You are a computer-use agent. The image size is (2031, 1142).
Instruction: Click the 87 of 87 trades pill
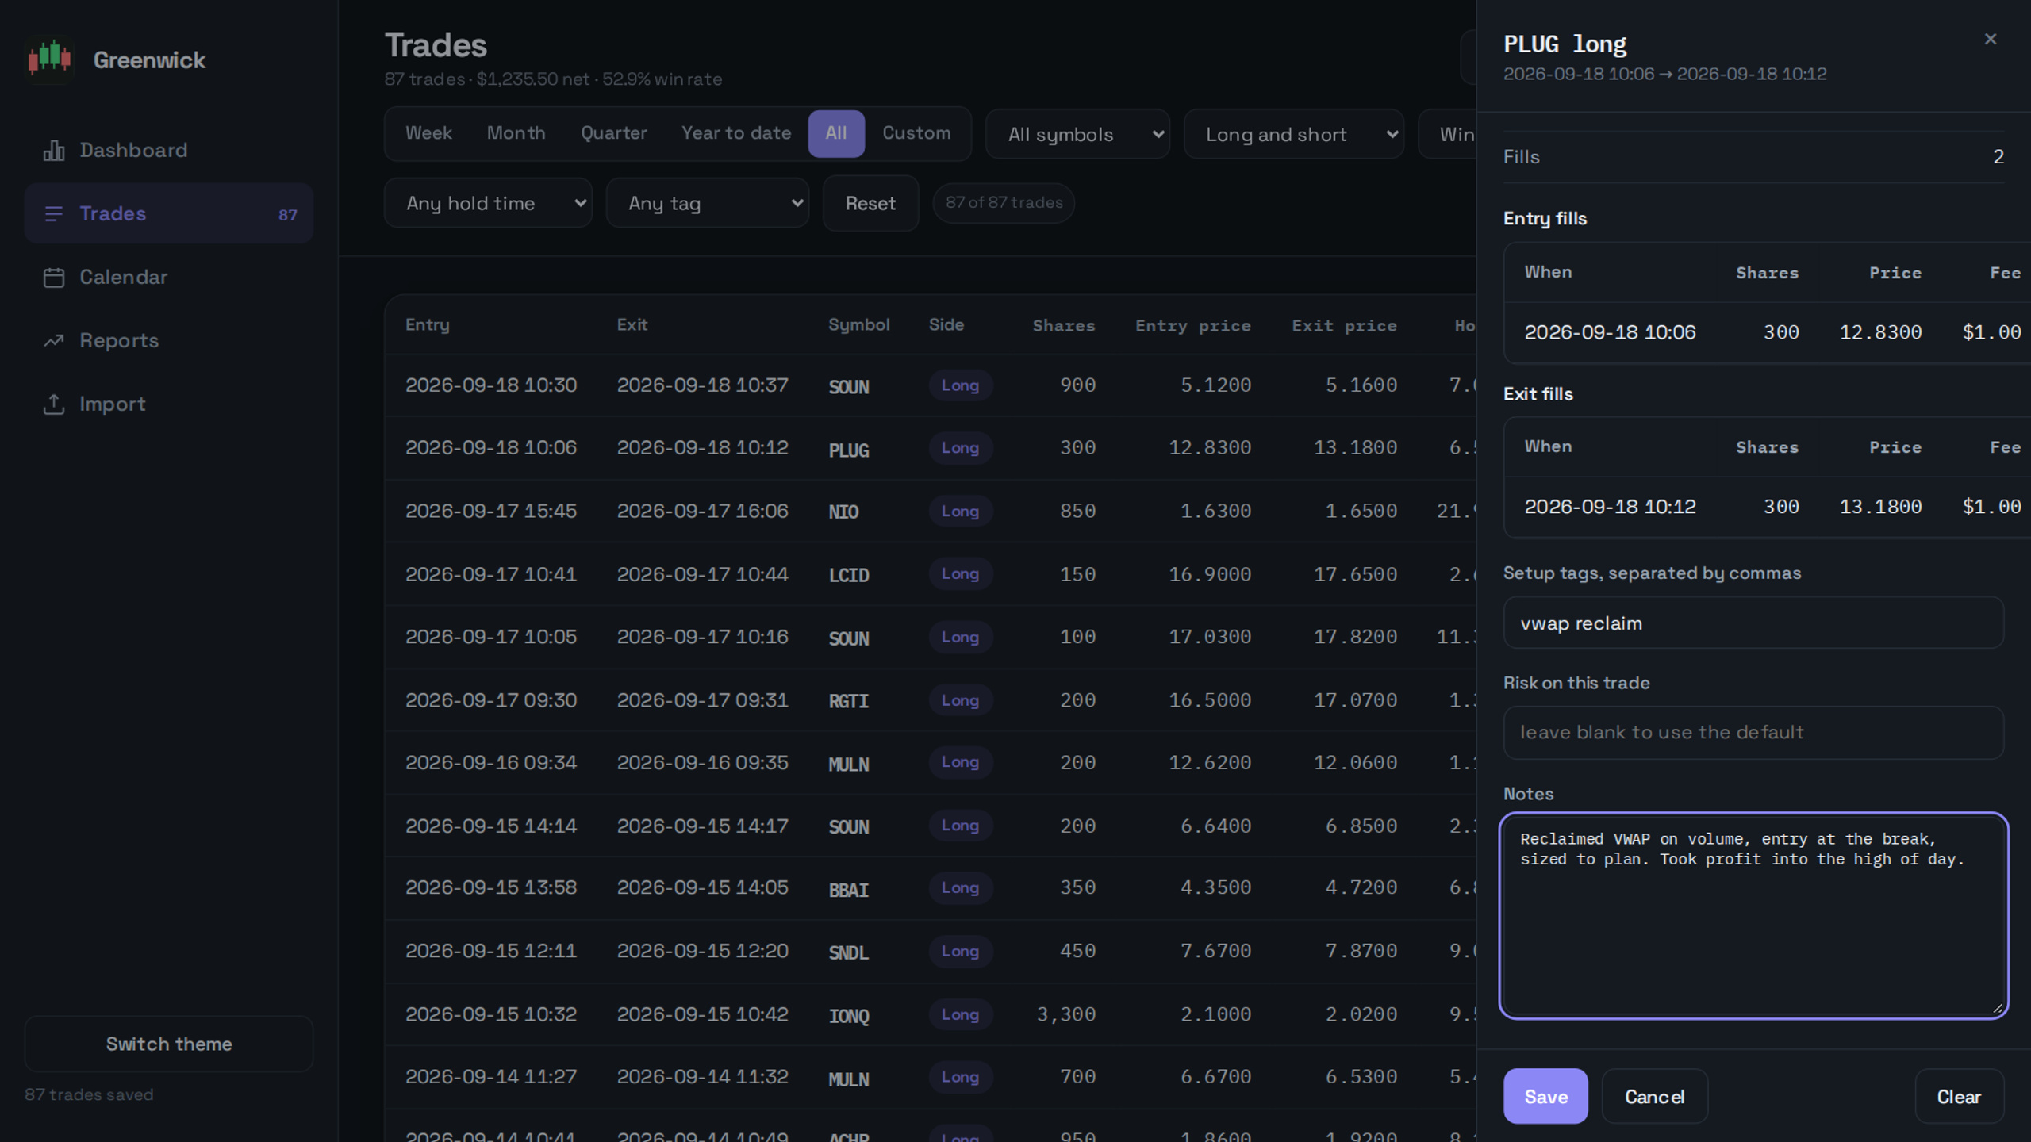(1004, 203)
